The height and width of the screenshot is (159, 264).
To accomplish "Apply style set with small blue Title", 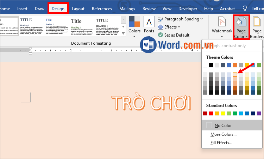I will pos(57,26).
